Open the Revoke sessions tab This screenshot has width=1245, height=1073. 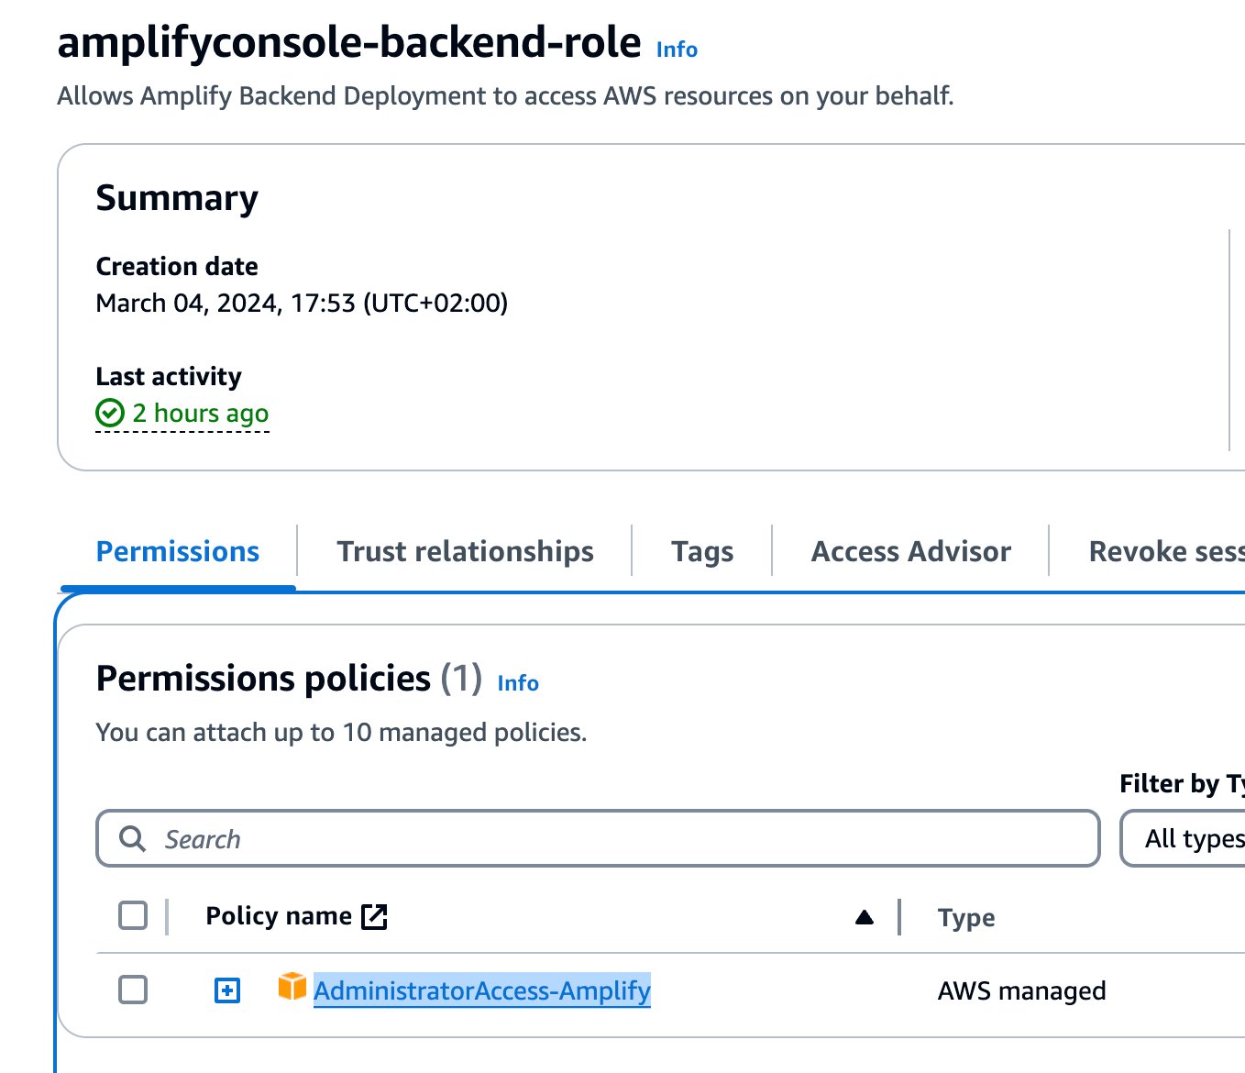pos(1166,551)
